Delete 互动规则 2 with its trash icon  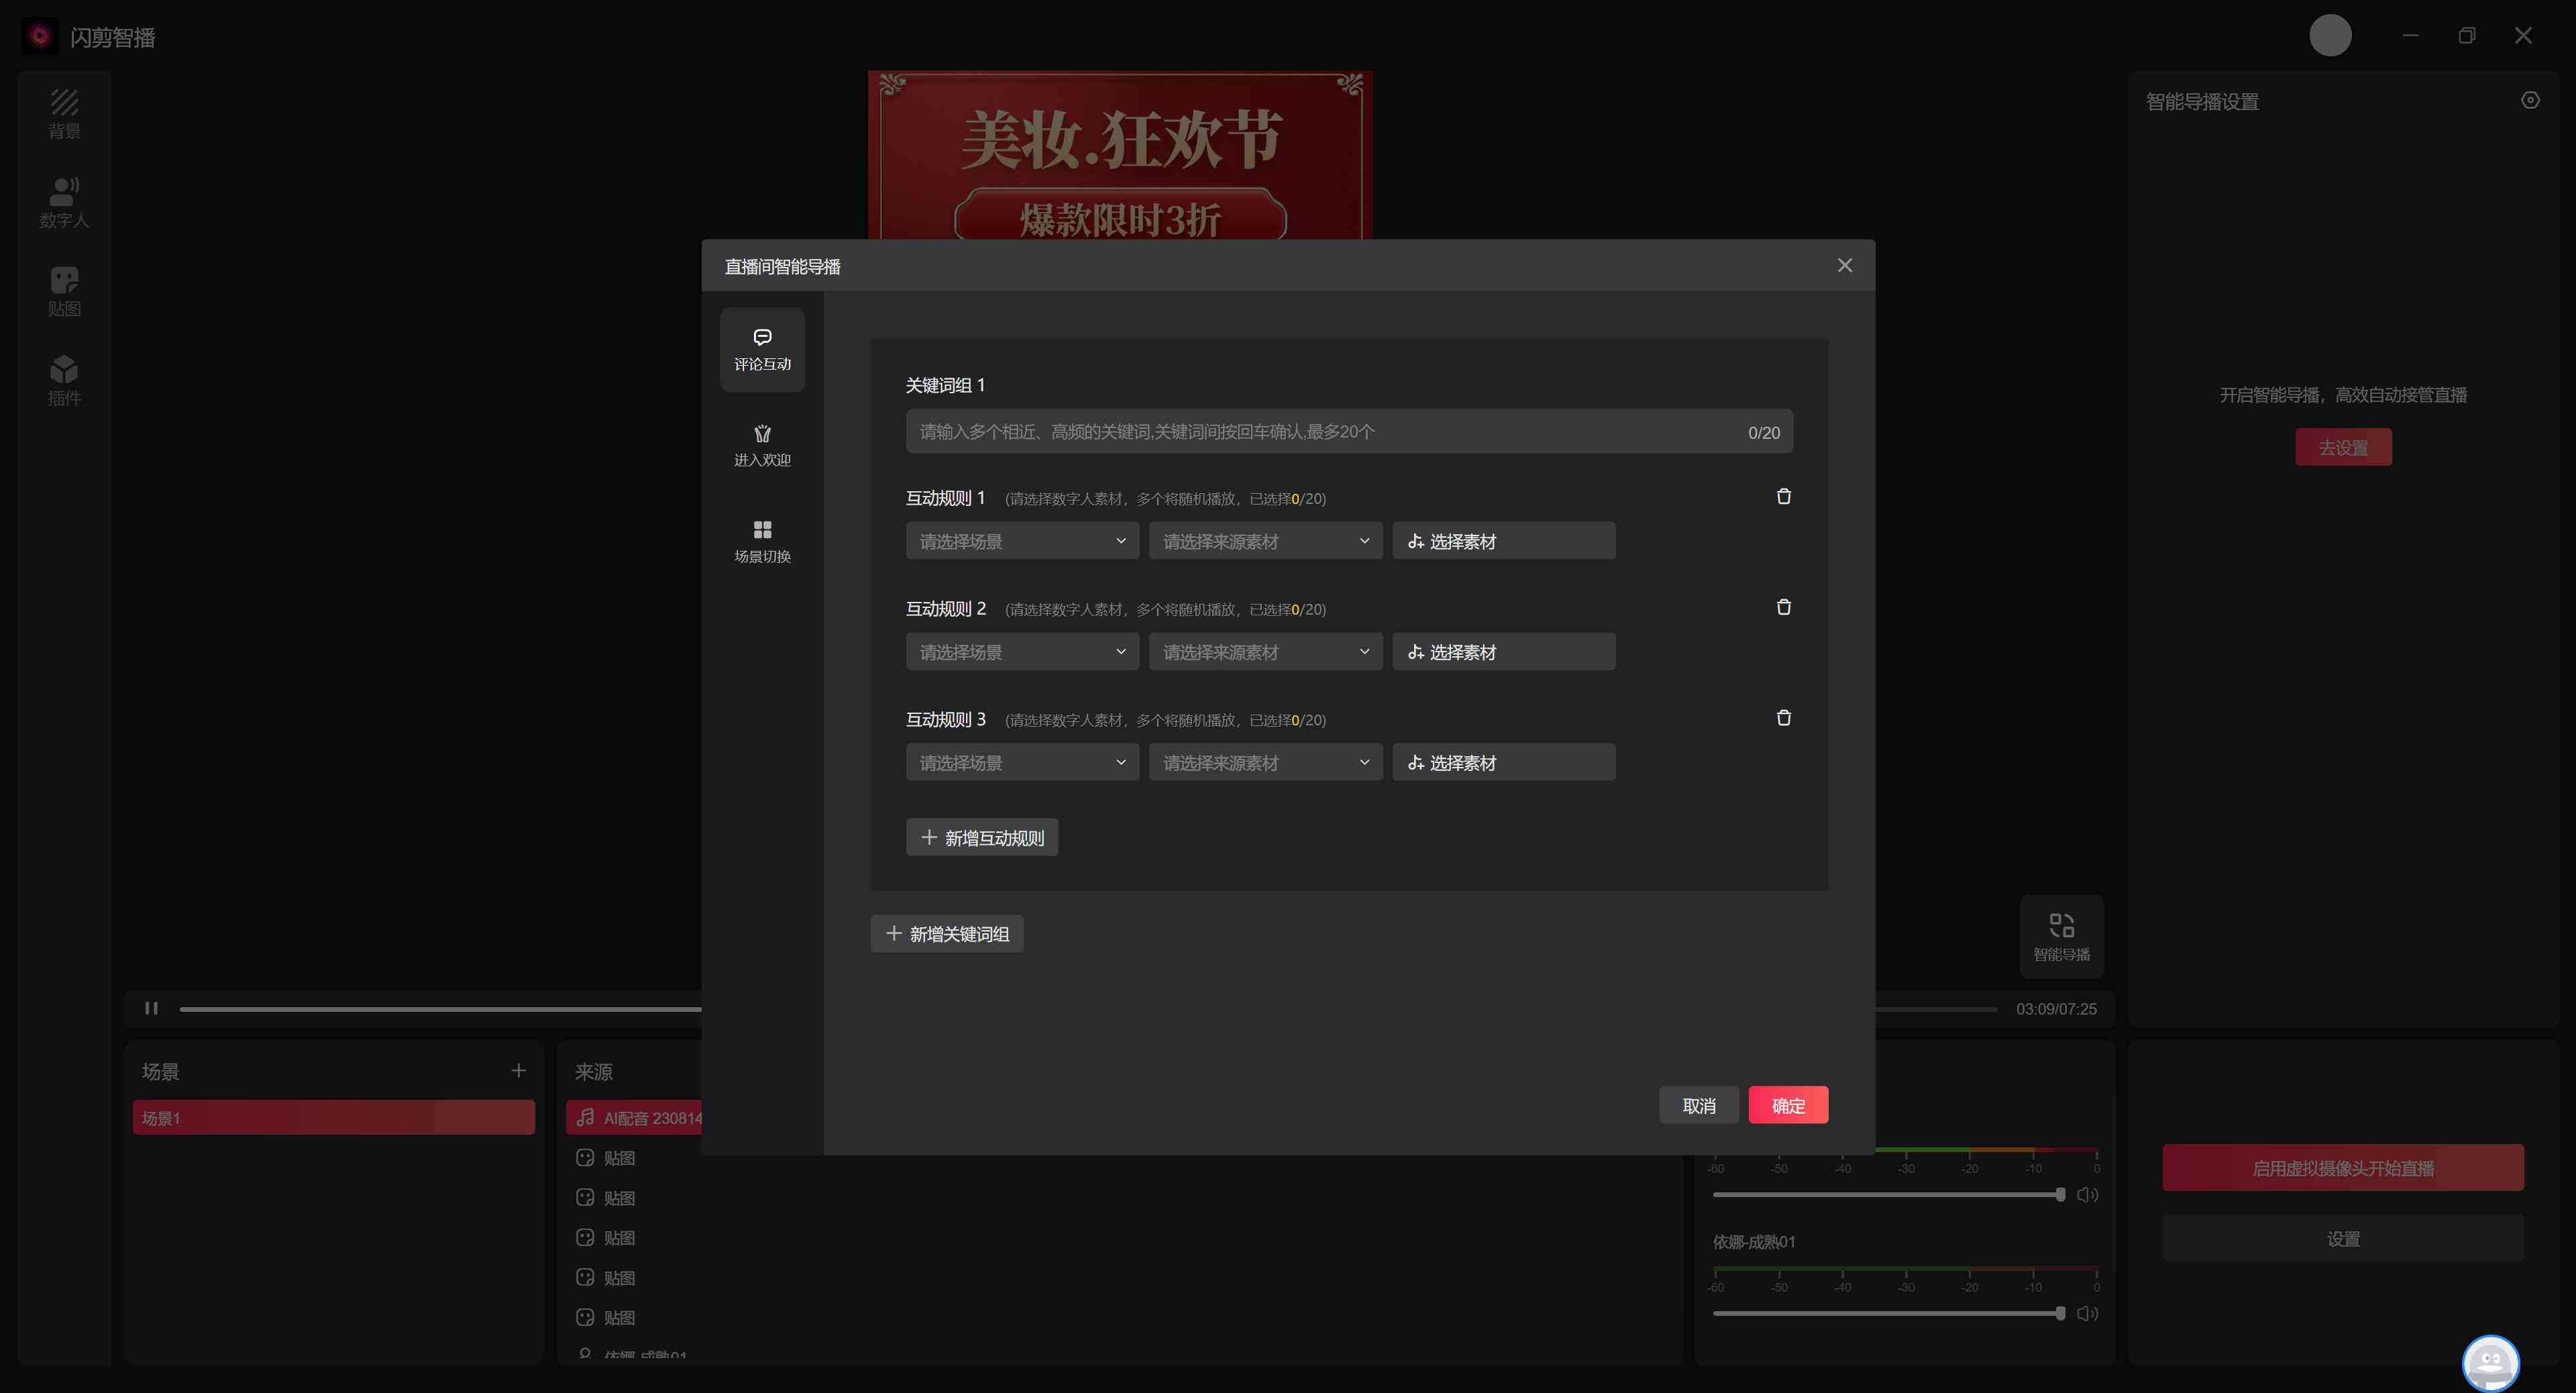pyautogui.click(x=1783, y=608)
